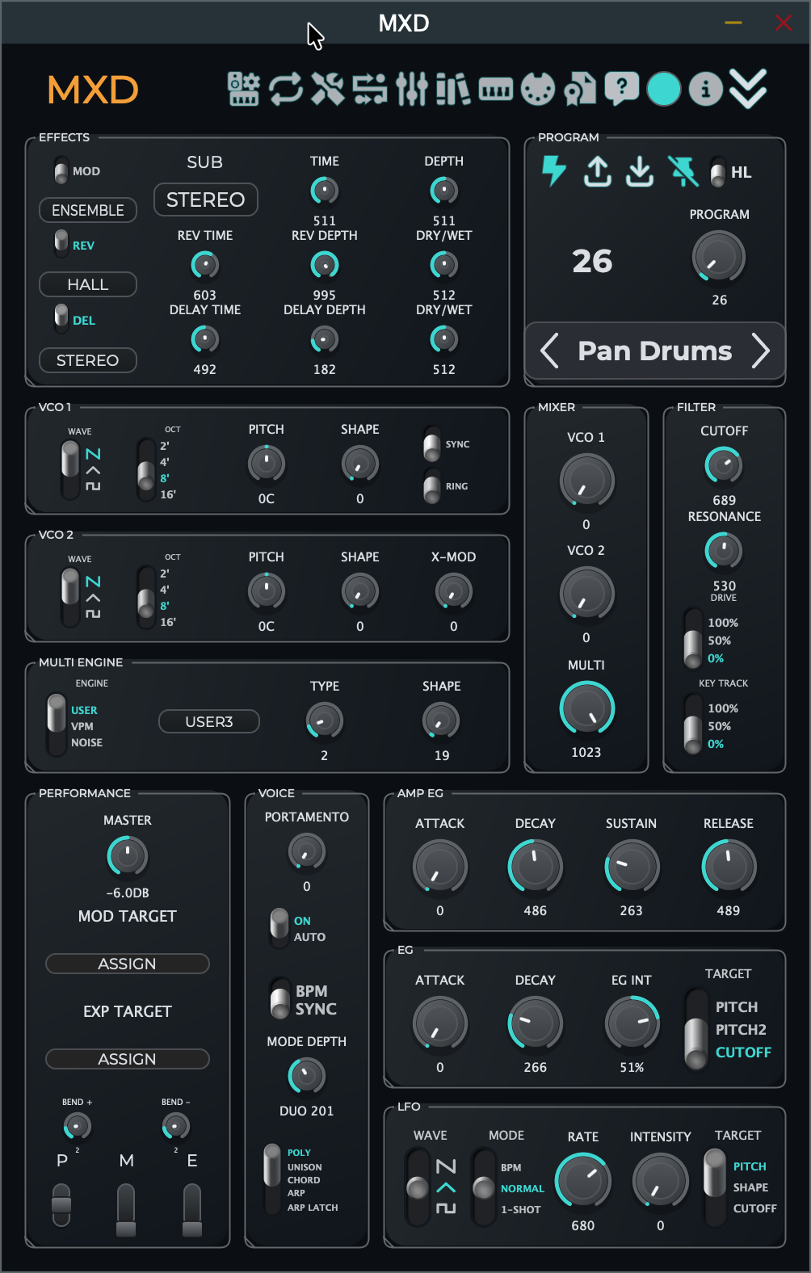Image resolution: width=811 pixels, height=1273 pixels.
Task: Click the download program icon
Action: (x=640, y=170)
